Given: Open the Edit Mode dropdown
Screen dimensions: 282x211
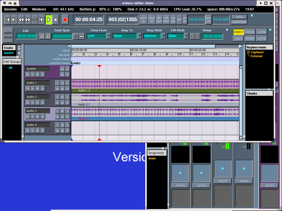Looking at the screenshot, I should point(186,36).
